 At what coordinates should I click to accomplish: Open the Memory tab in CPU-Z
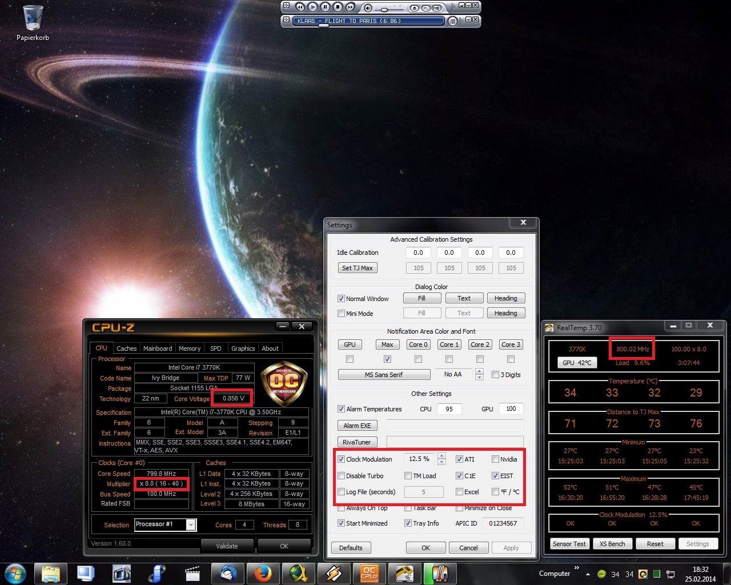click(190, 348)
